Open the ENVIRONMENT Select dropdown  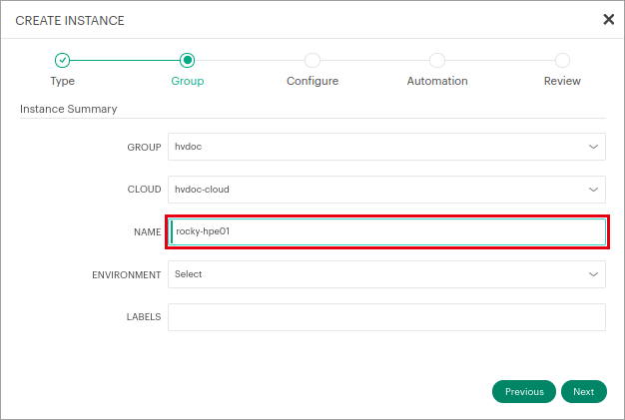(x=386, y=274)
